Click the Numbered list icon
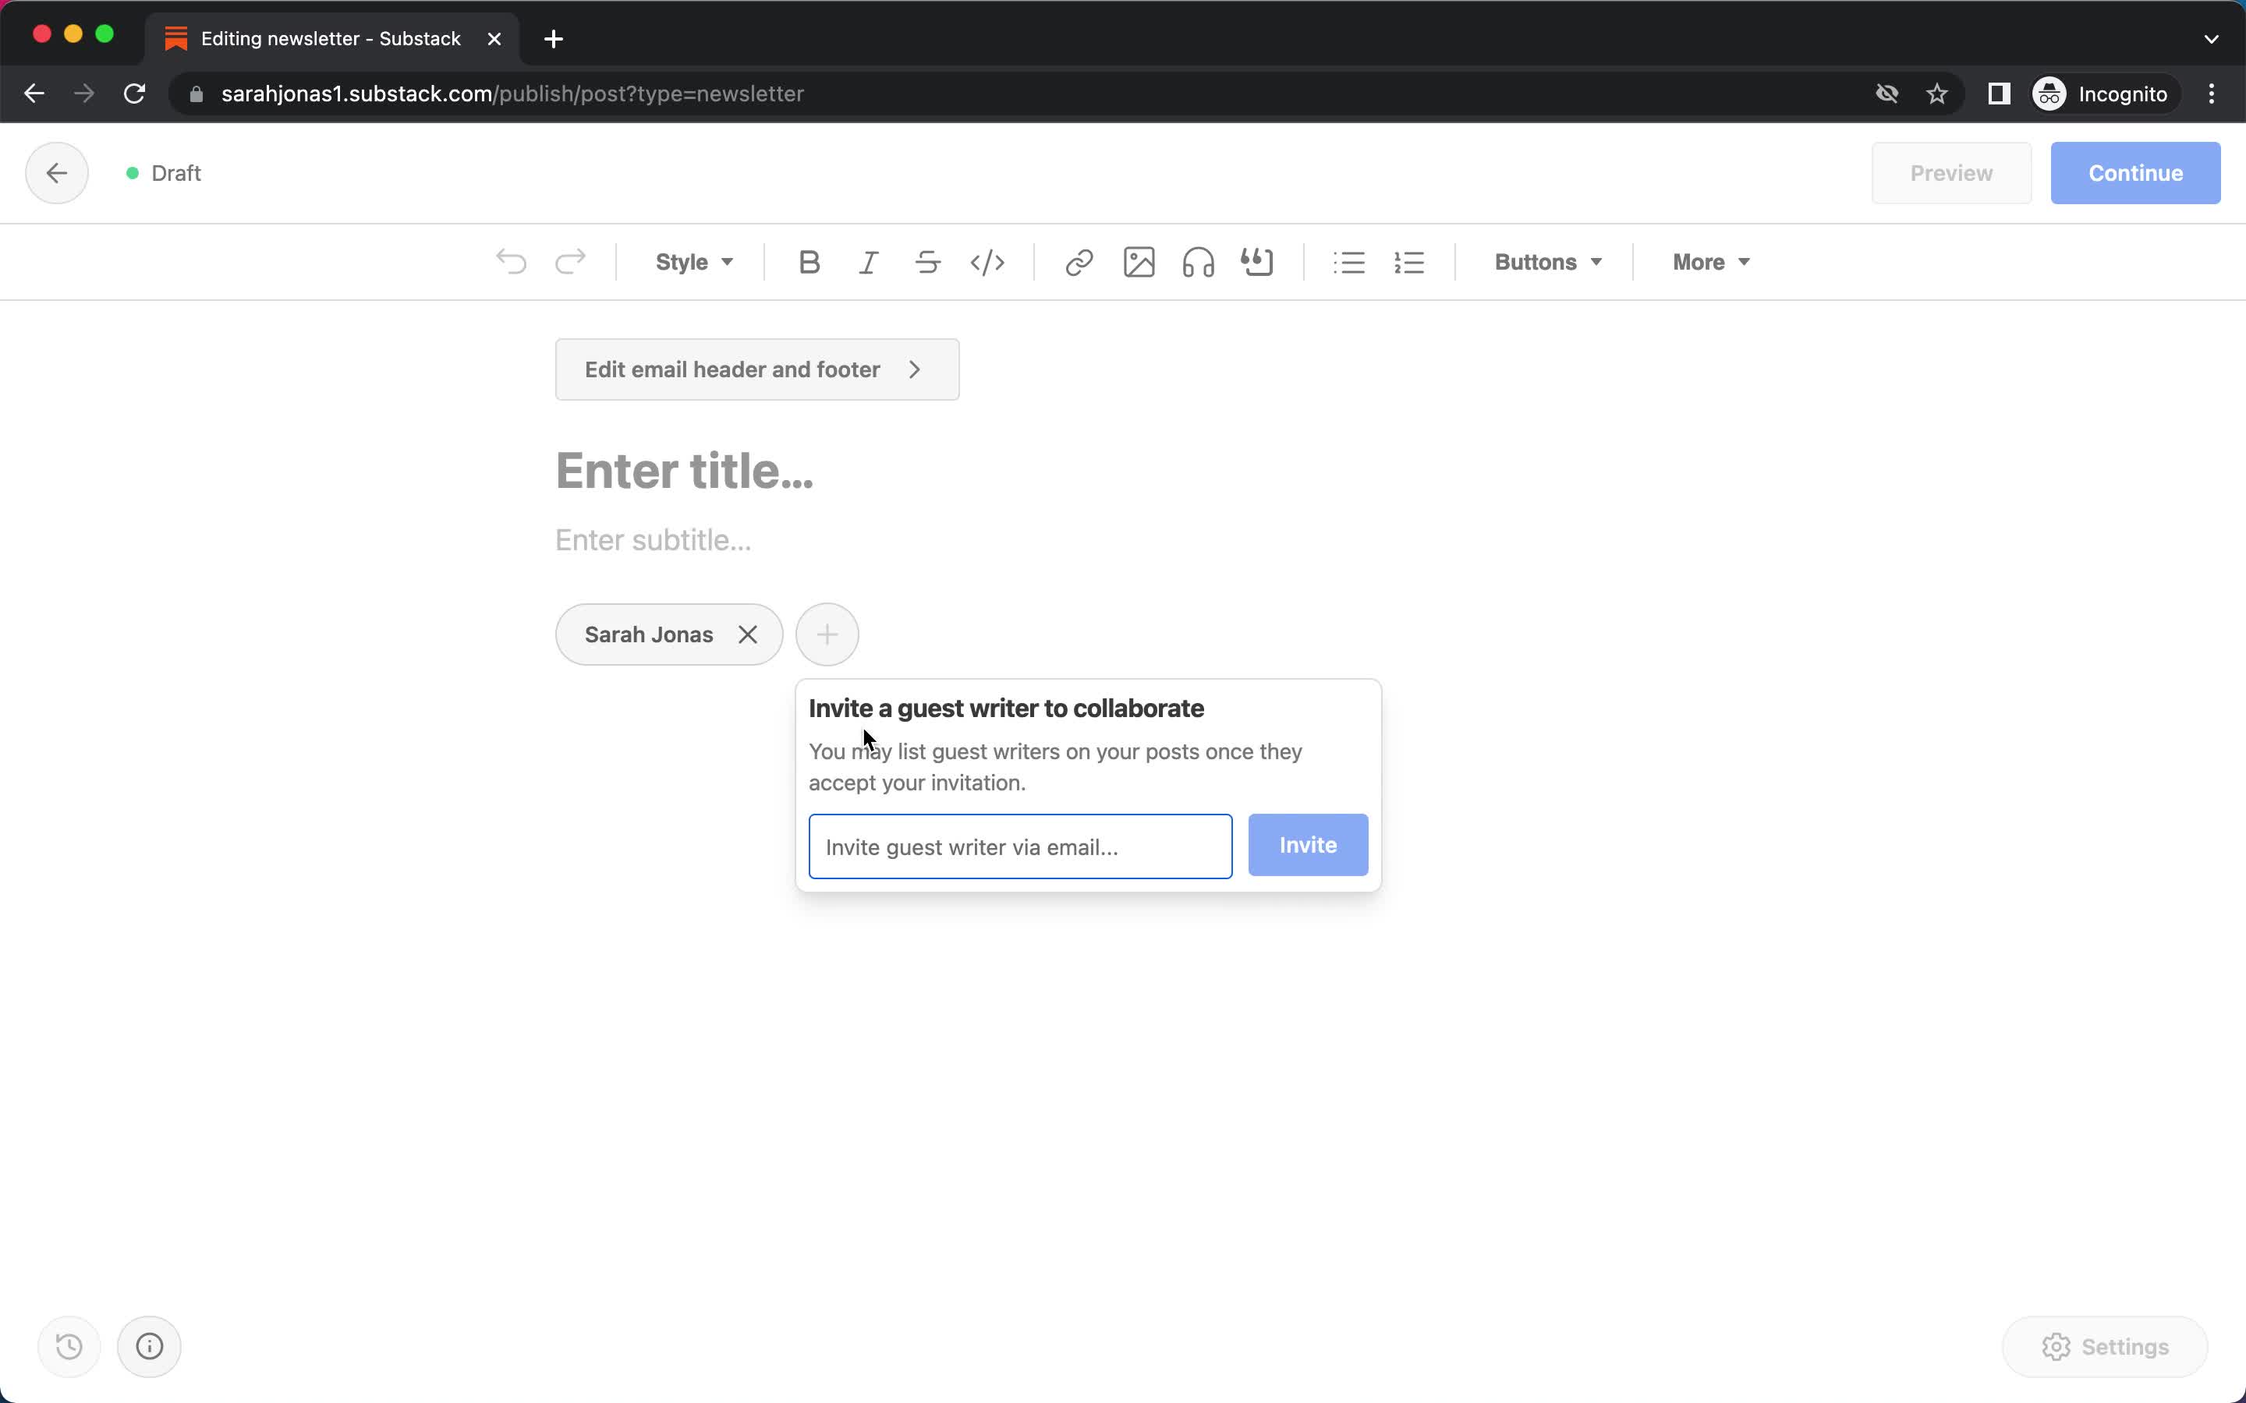The image size is (2246, 1403). (1408, 262)
